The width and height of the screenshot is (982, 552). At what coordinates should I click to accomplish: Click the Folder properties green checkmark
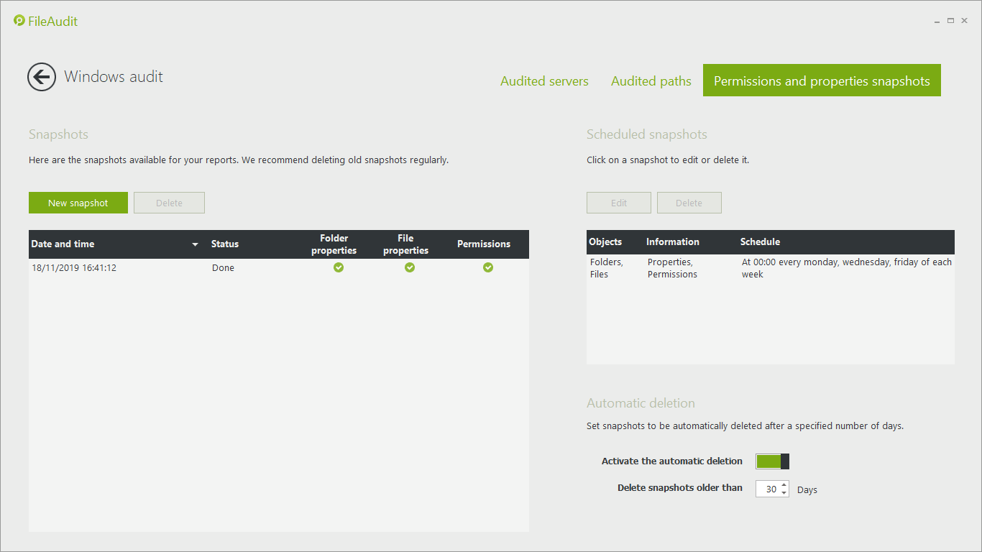pyautogui.click(x=339, y=267)
